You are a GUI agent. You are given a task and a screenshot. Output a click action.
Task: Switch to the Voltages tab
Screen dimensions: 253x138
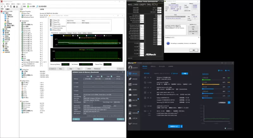click(x=70, y=33)
